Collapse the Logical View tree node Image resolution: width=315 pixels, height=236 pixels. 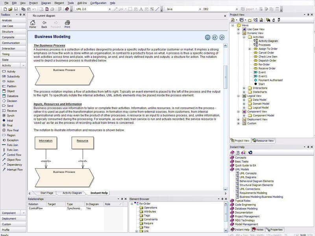[x=239, y=96]
